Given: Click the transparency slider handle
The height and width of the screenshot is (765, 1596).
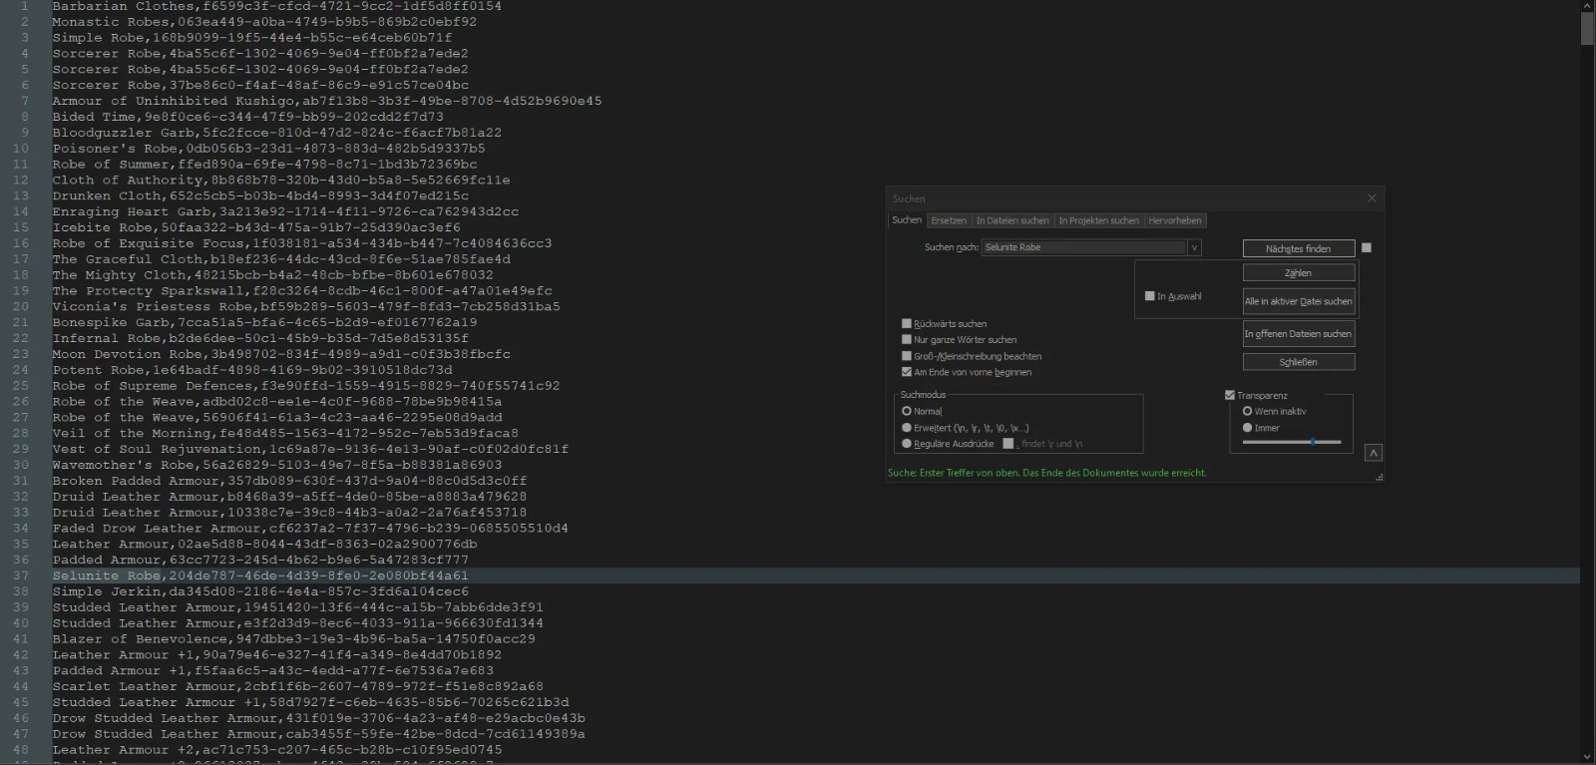Looking at the screenshot, I should 1313,442.
